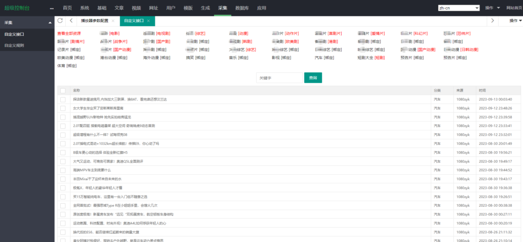Click the 体育 [绑定] category link
Screen dimensions: 523x242
67,66
